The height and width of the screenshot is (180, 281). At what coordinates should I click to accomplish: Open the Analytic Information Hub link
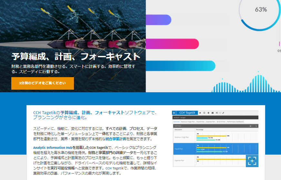[53, 148]
